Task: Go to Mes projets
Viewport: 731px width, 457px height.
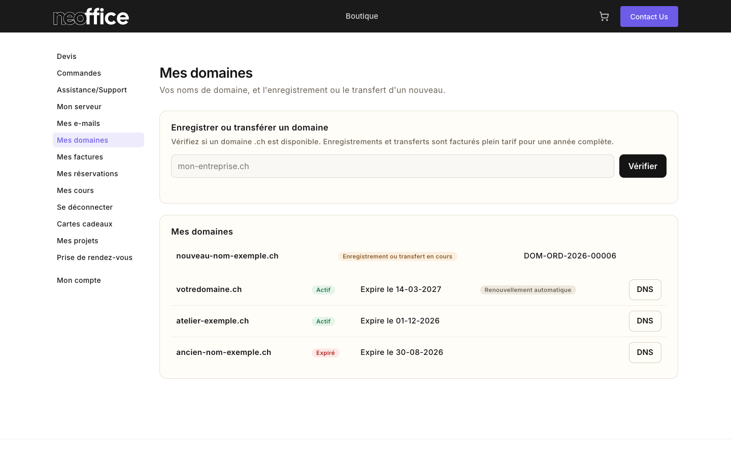Action: 98,241
